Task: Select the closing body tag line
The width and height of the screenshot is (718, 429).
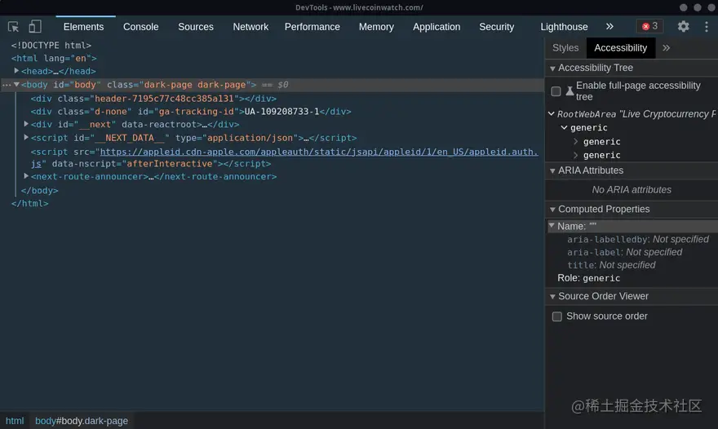Action: [39, 190]
